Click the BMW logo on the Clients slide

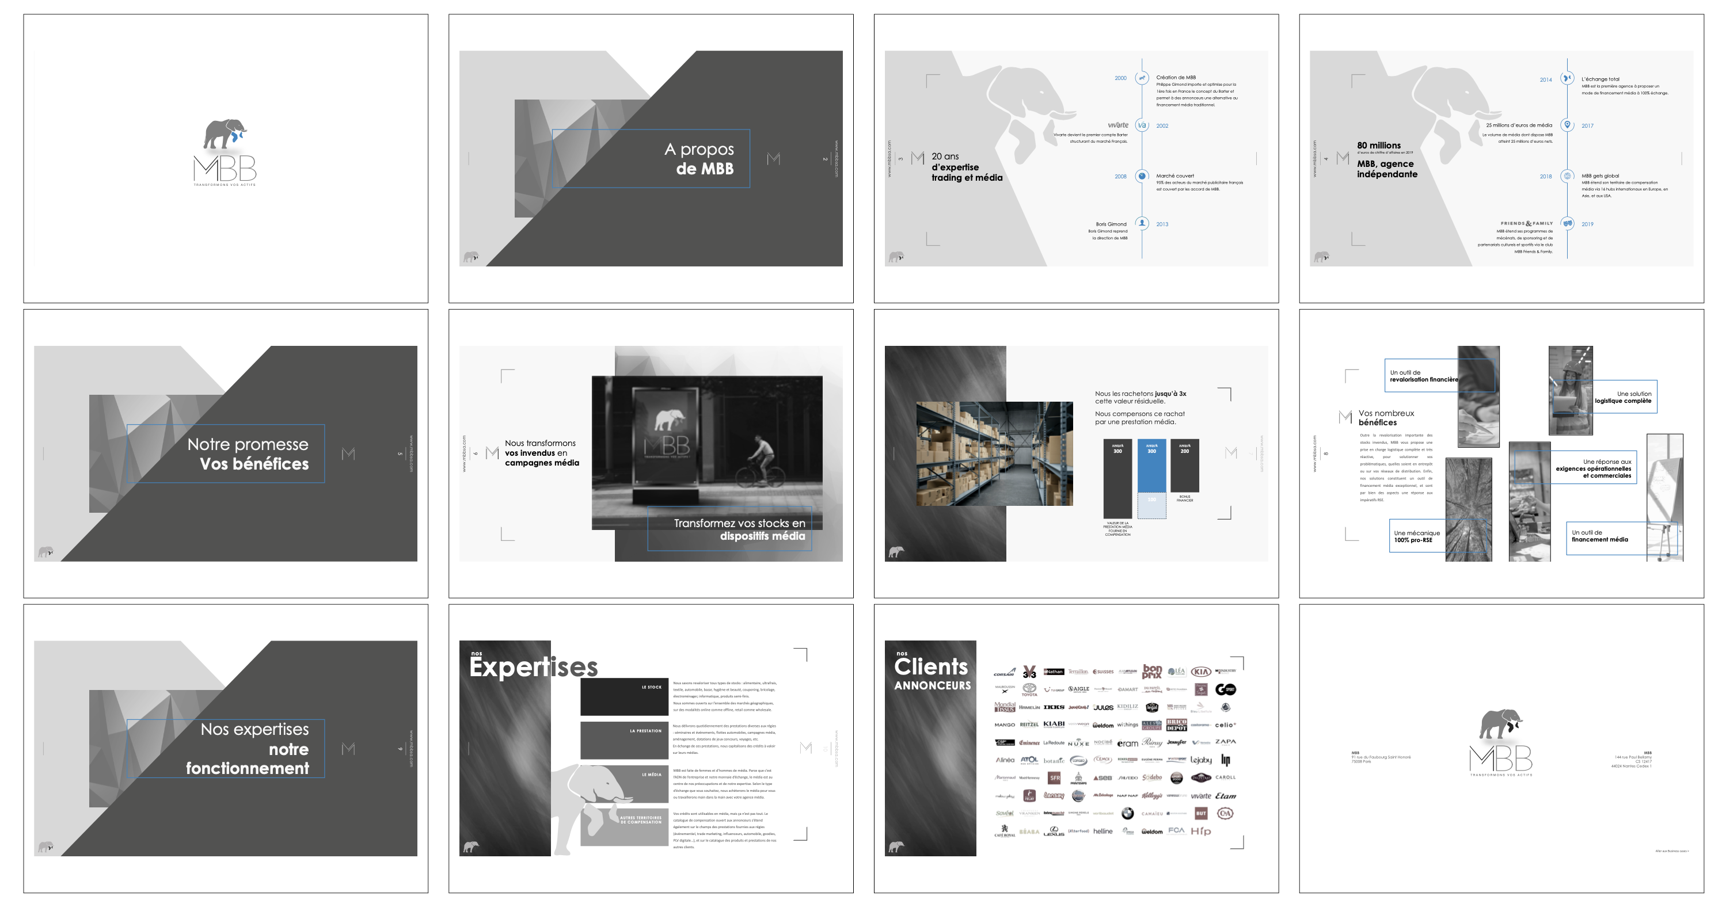pos(1127,813)
